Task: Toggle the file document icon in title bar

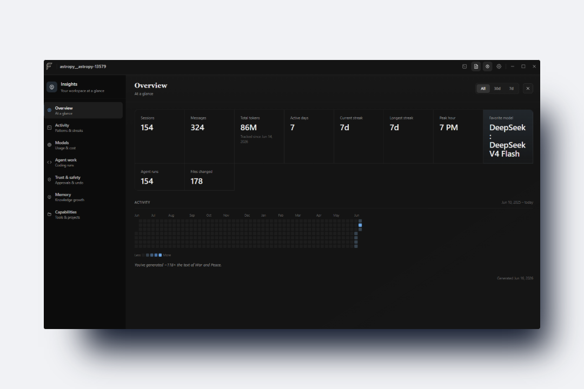Action: tap(476, 66)
